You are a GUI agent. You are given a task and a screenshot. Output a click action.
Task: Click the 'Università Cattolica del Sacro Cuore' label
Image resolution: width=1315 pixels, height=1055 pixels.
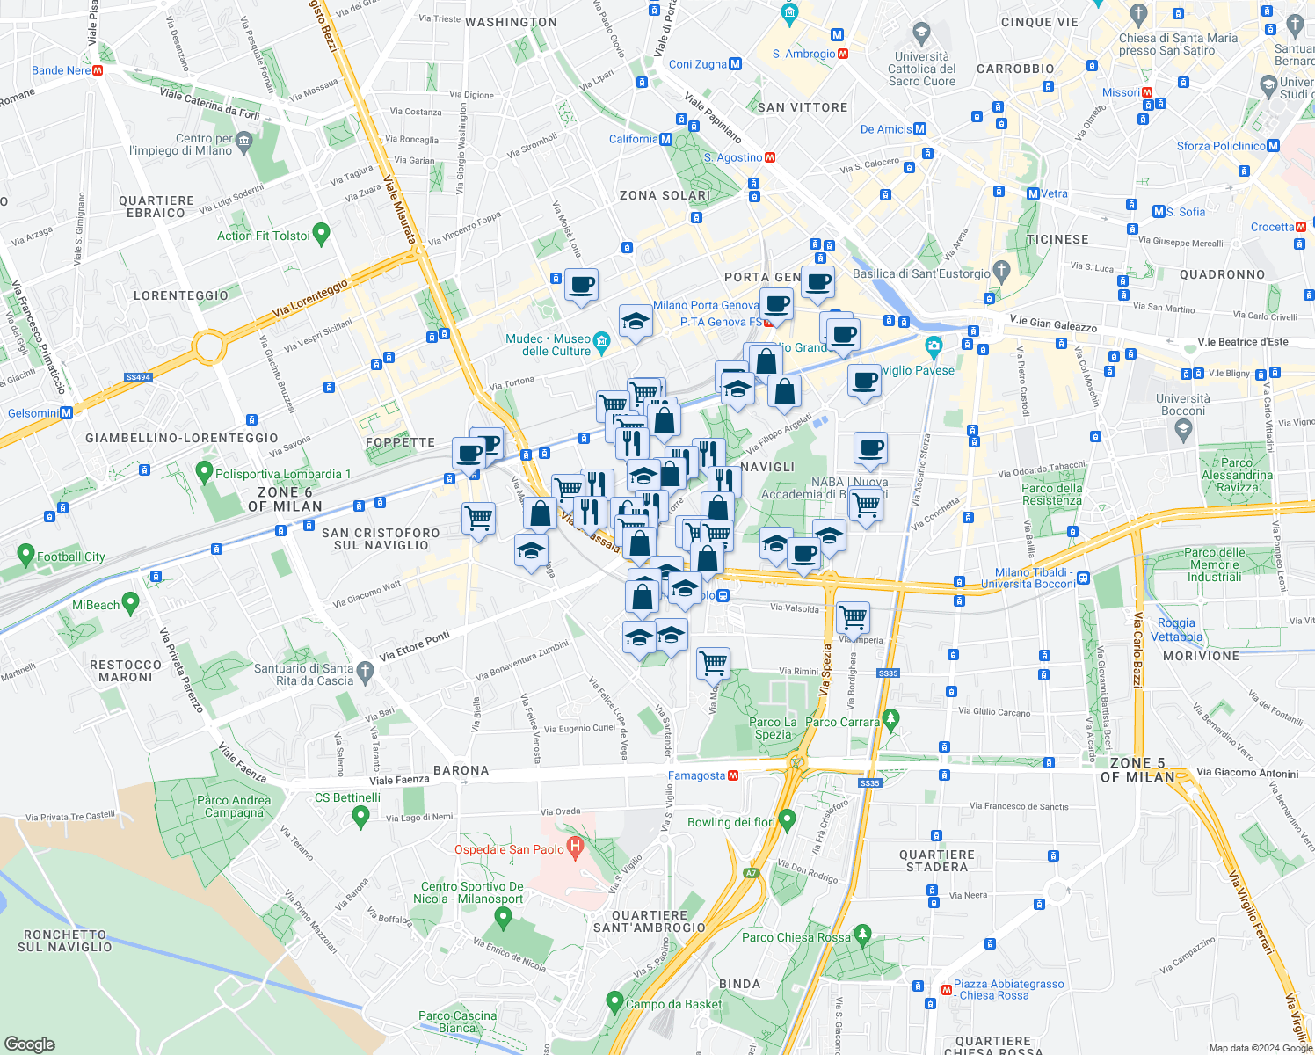click(921, 69)
